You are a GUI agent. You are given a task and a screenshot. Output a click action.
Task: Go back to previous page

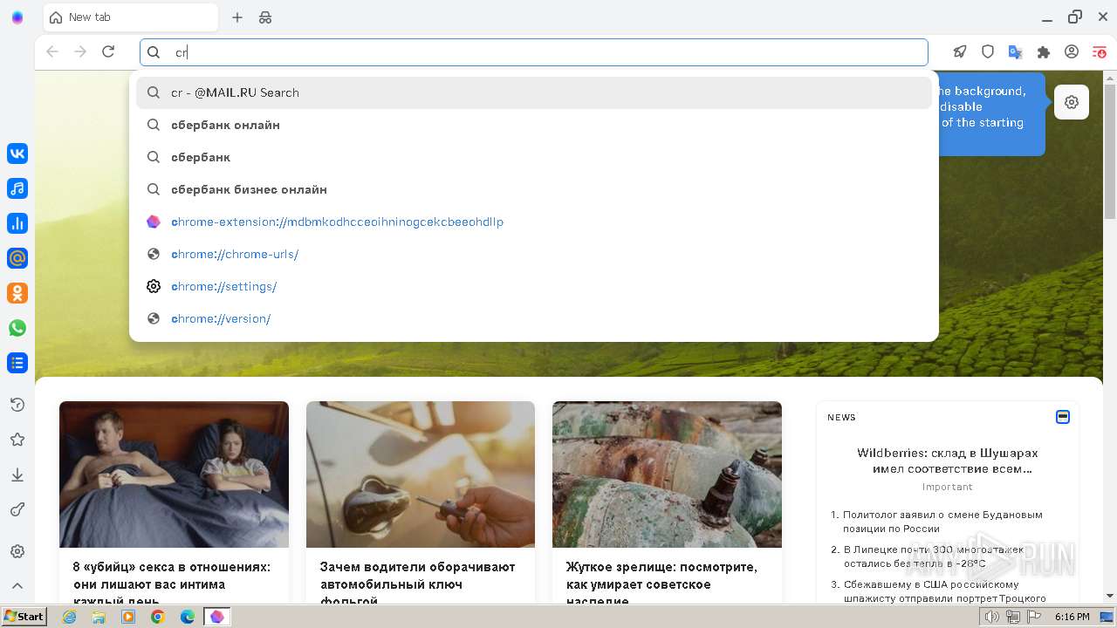tap(52, 52)
